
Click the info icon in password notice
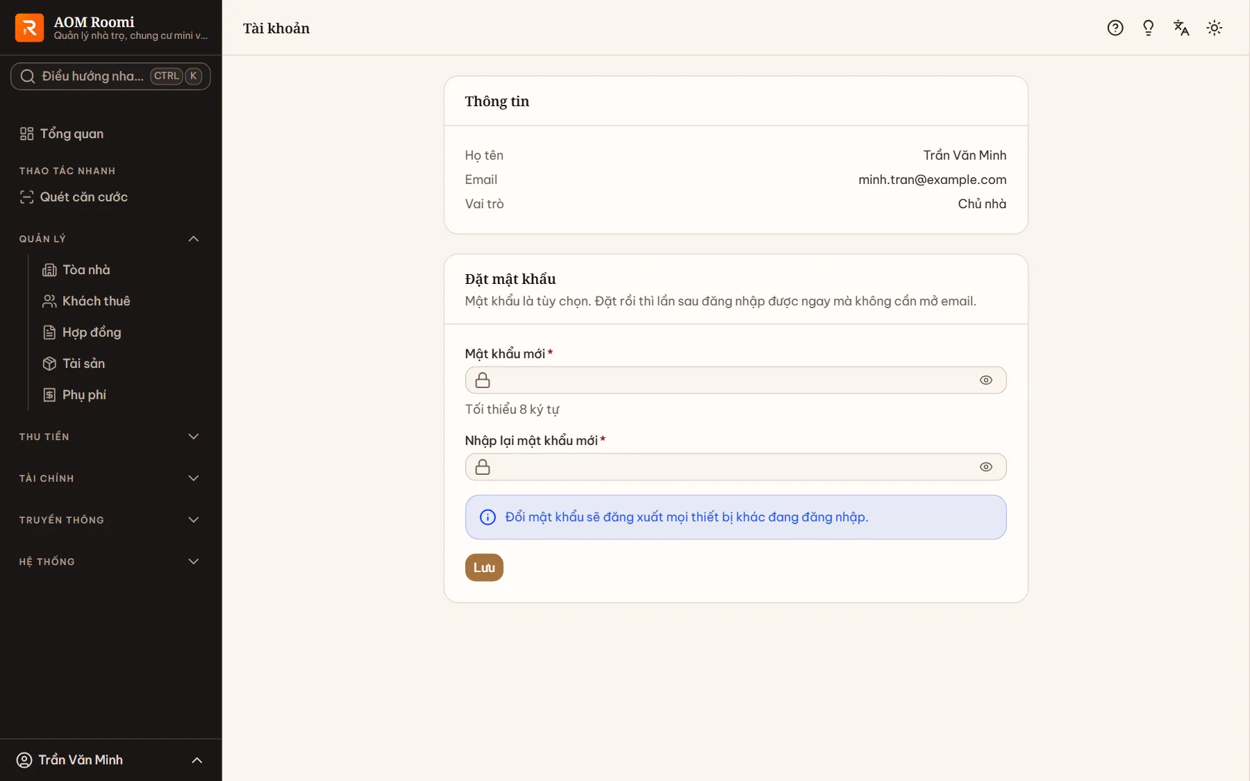click(488, 517)
